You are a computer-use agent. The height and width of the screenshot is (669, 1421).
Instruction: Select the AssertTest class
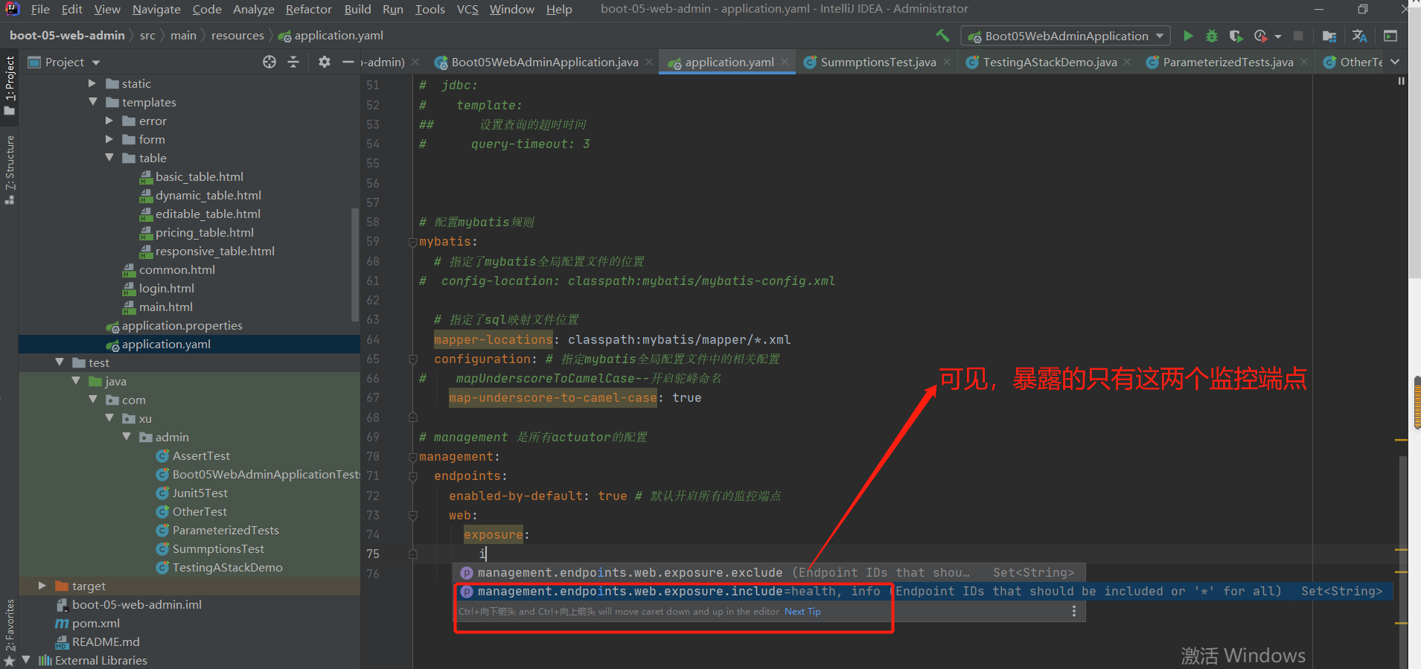[201, 455]
